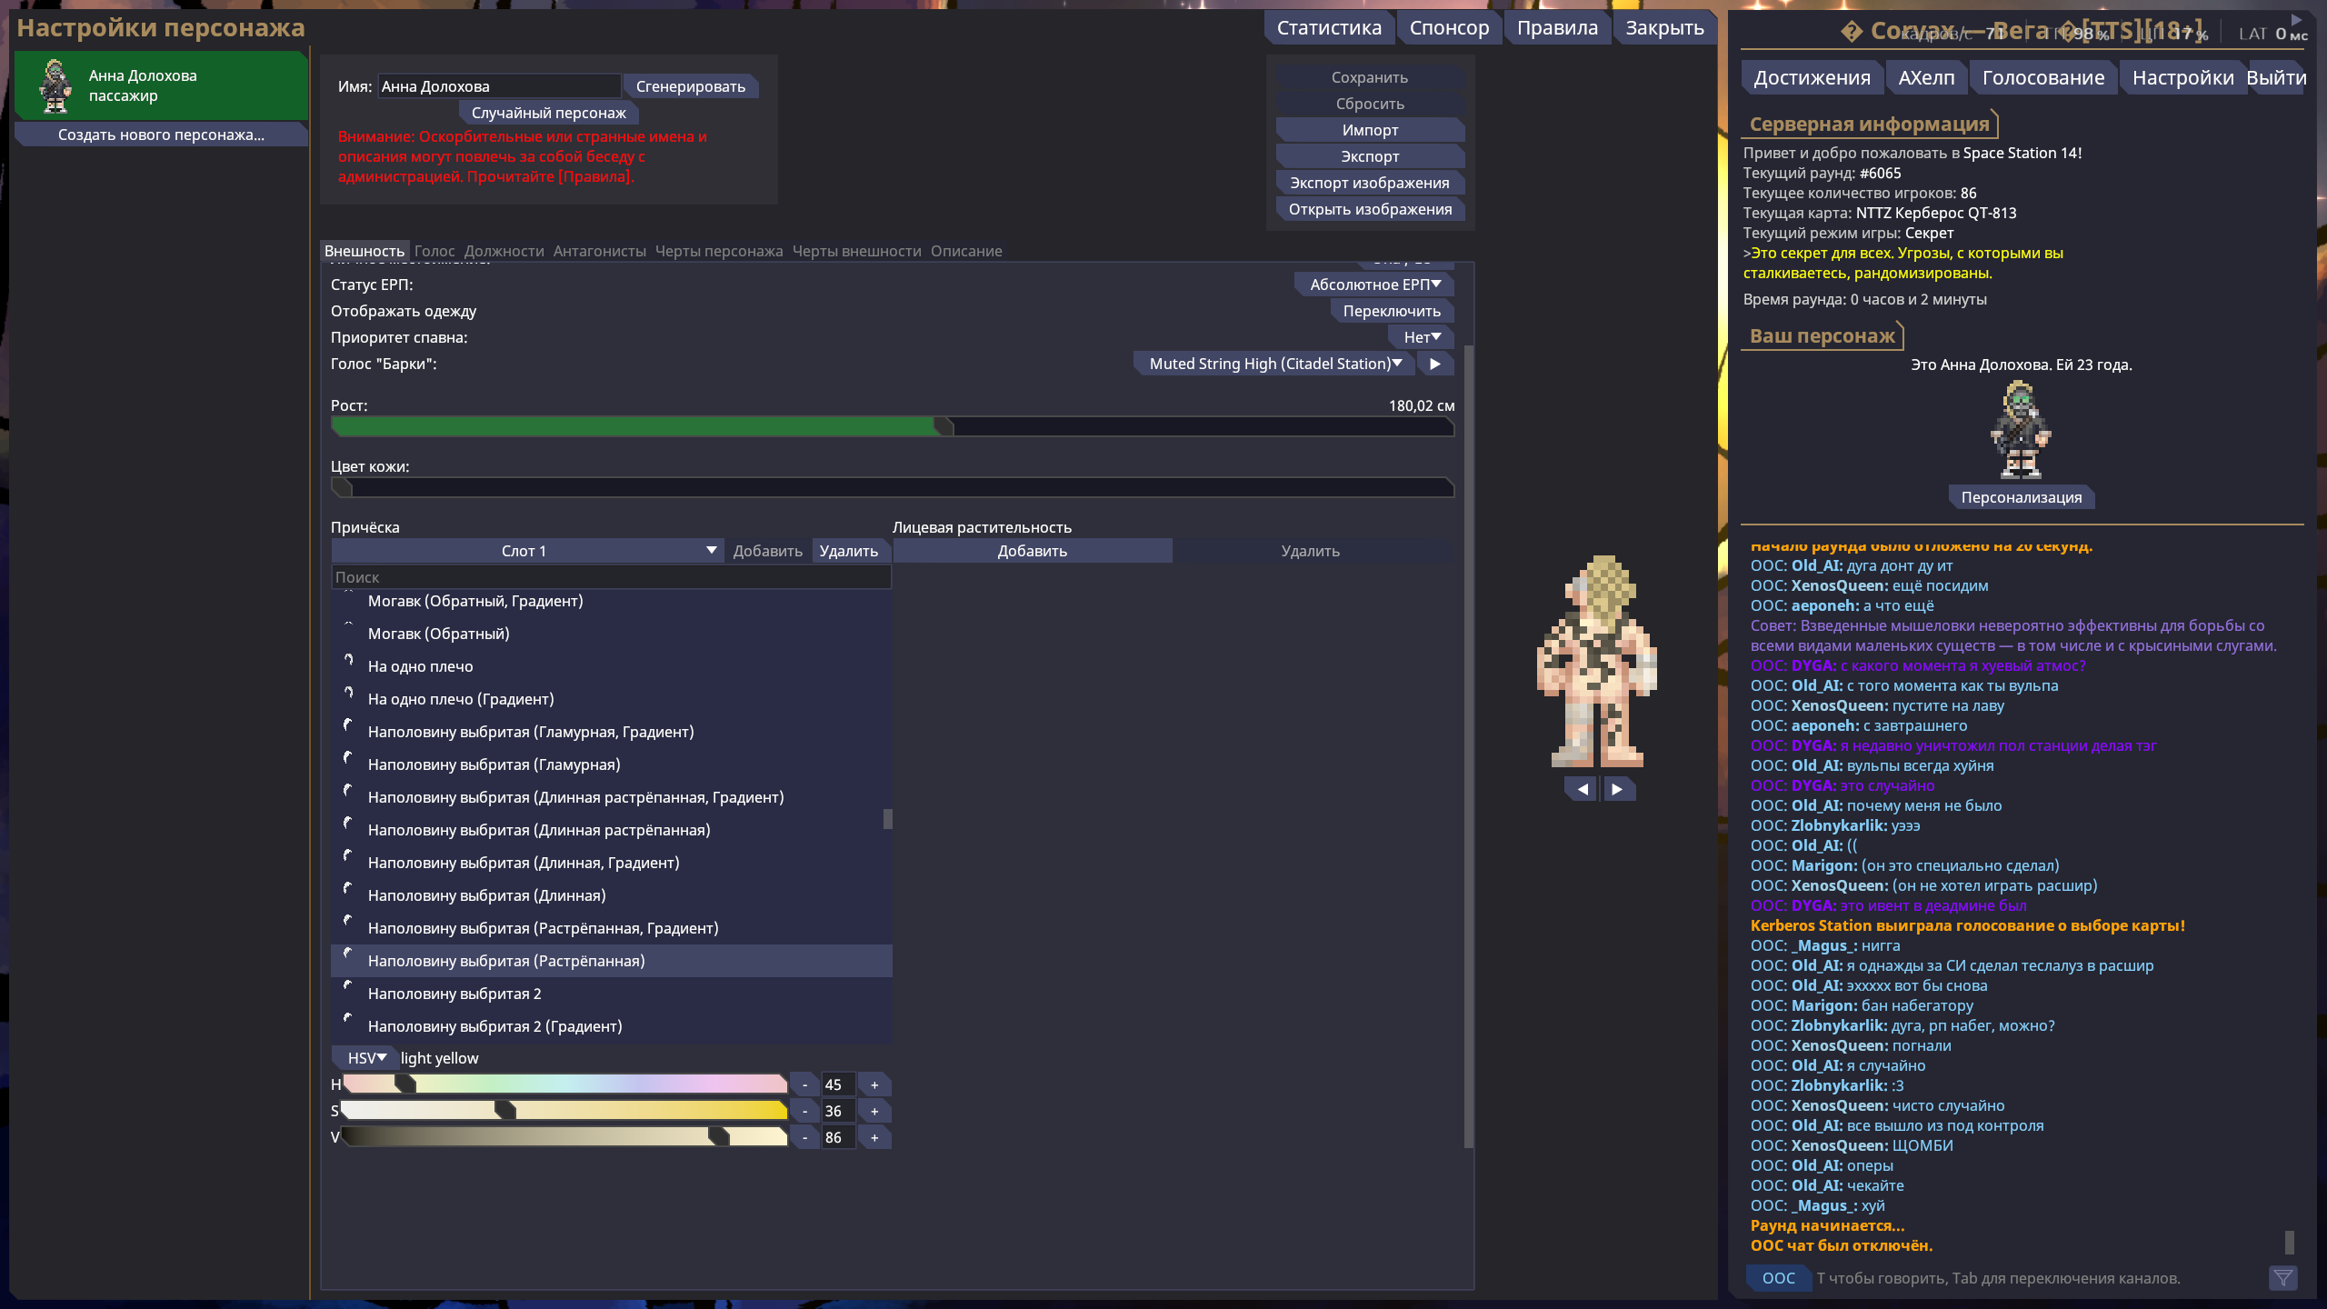The height and width of the screenshot is (1309, 2327).
Task: Select the Анна Долохова character portrait
Action: (x=55, y=85)
